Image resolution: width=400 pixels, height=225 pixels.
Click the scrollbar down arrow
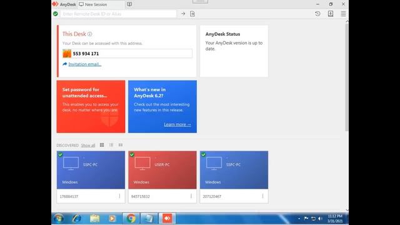[x=347, y=210]
